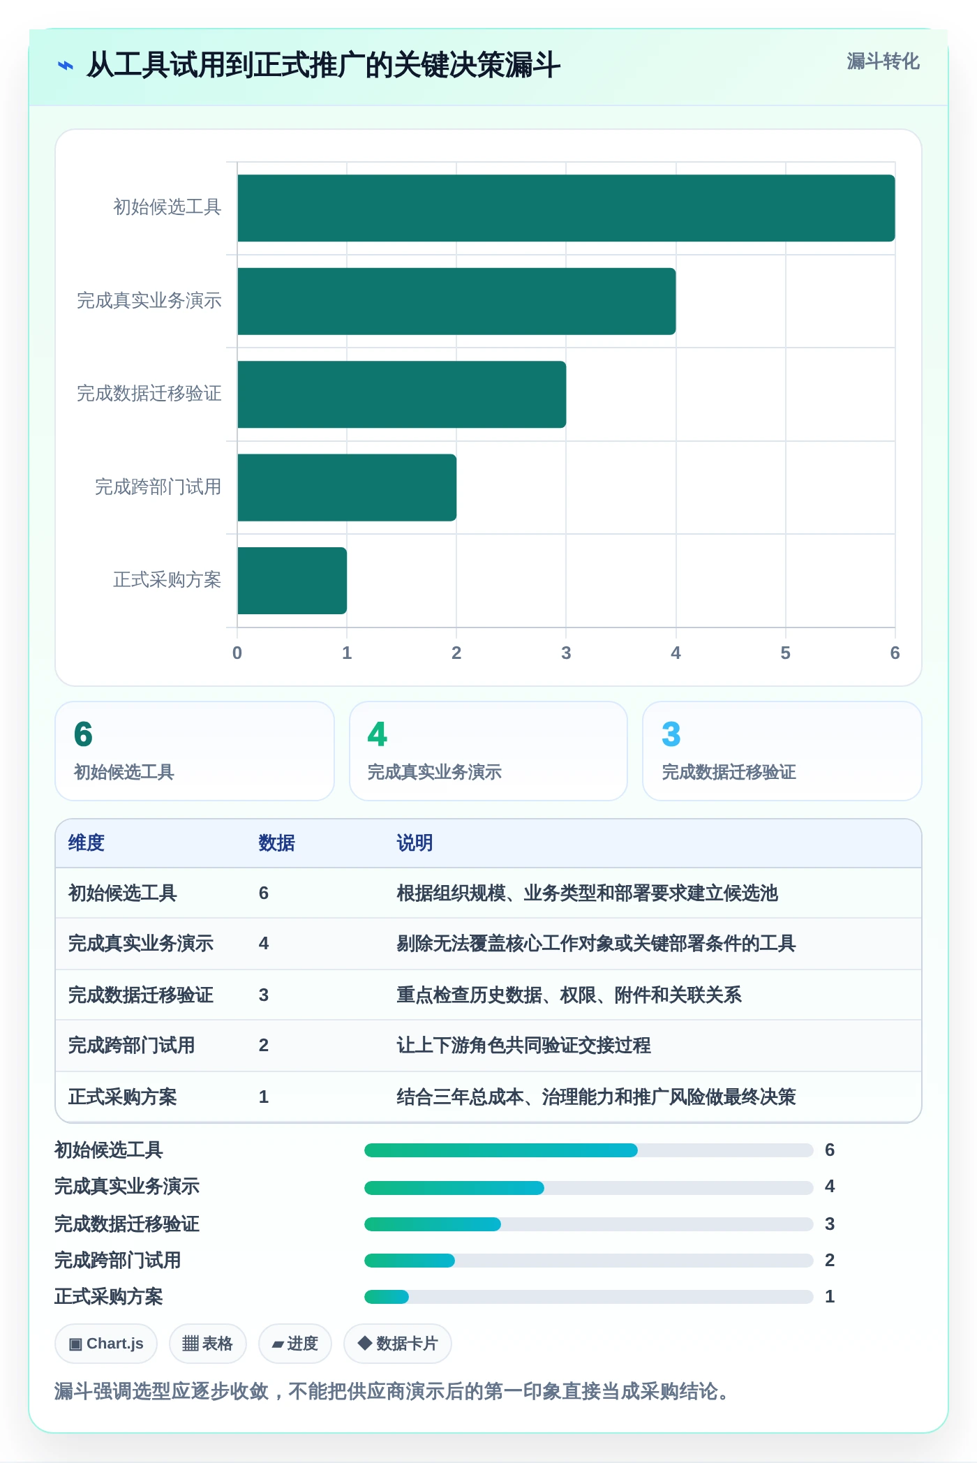Click the x-axis tick label 0
The image size is (977, 1463).
[x=237, y=653]
